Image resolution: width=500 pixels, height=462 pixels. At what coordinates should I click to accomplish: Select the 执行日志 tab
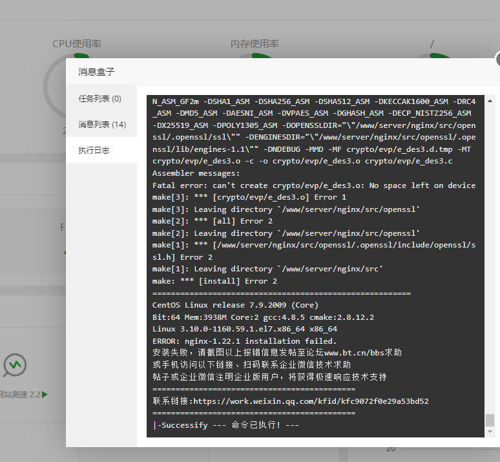click(101, 151)
